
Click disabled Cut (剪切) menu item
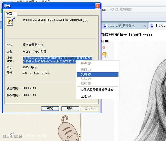click(98, 70)
